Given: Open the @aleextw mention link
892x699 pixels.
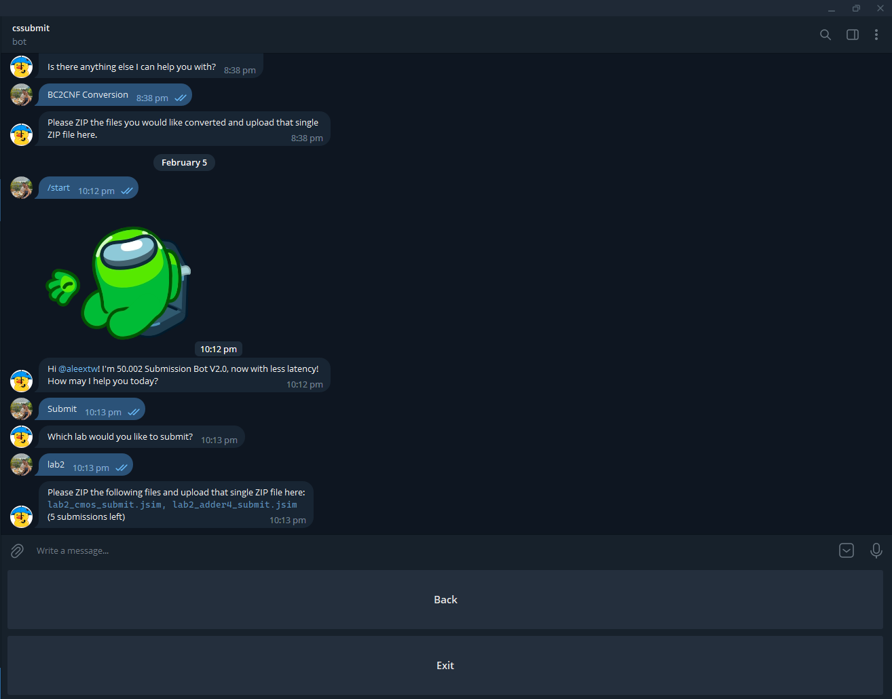Looking at the screenshot, I should click(x=78, y=369).
